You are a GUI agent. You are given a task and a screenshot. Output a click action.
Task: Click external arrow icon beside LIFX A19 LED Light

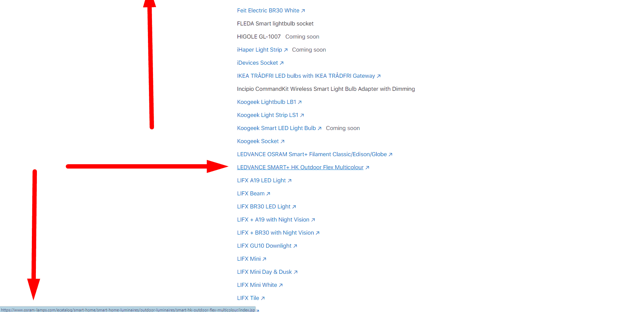(290, 181)
